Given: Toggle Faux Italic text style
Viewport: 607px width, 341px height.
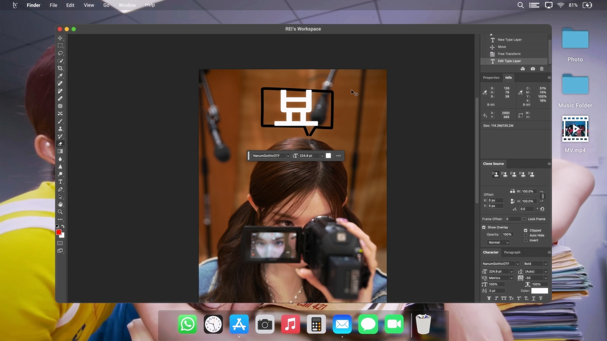Looking at the screenshot, I should (x=496, y=298).
